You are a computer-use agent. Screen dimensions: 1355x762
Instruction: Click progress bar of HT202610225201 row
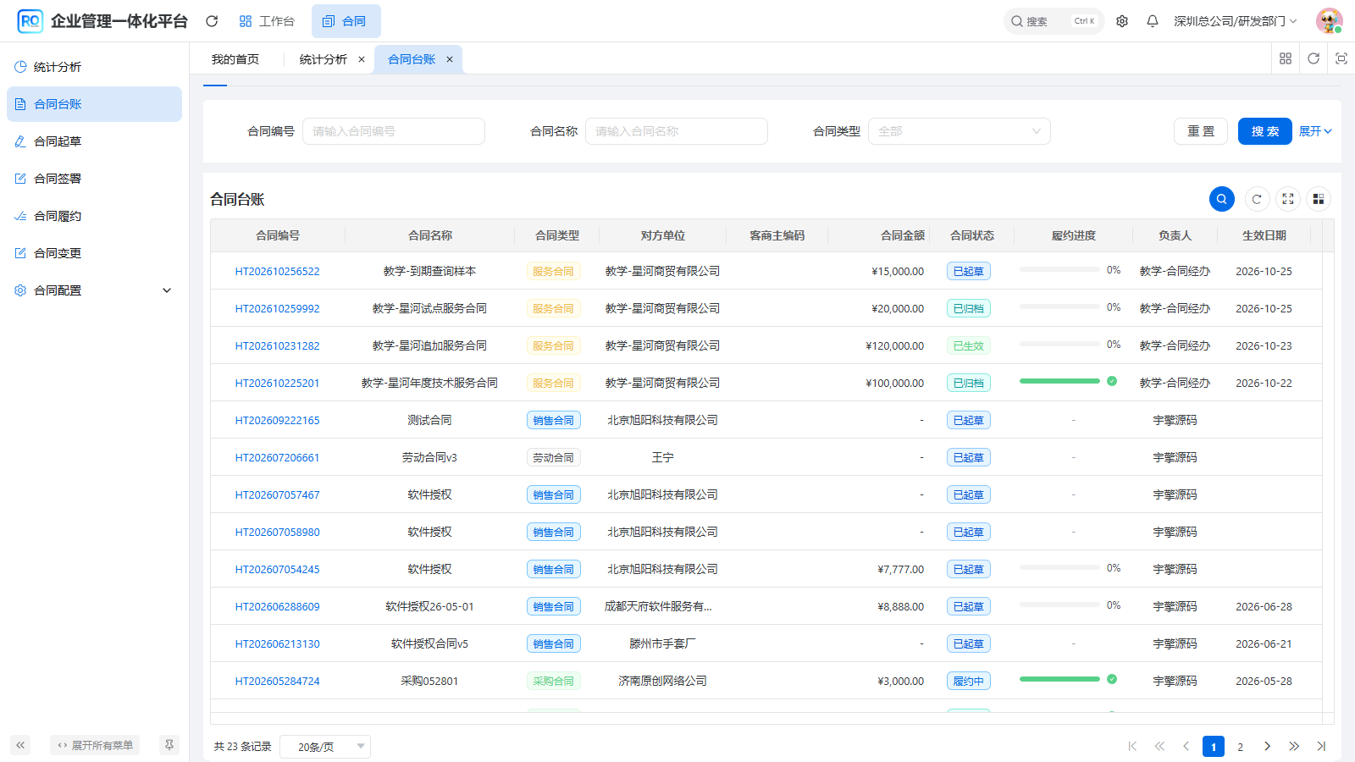1059,381
